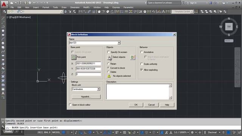Click the Linear dimension icon

(81, 12)
